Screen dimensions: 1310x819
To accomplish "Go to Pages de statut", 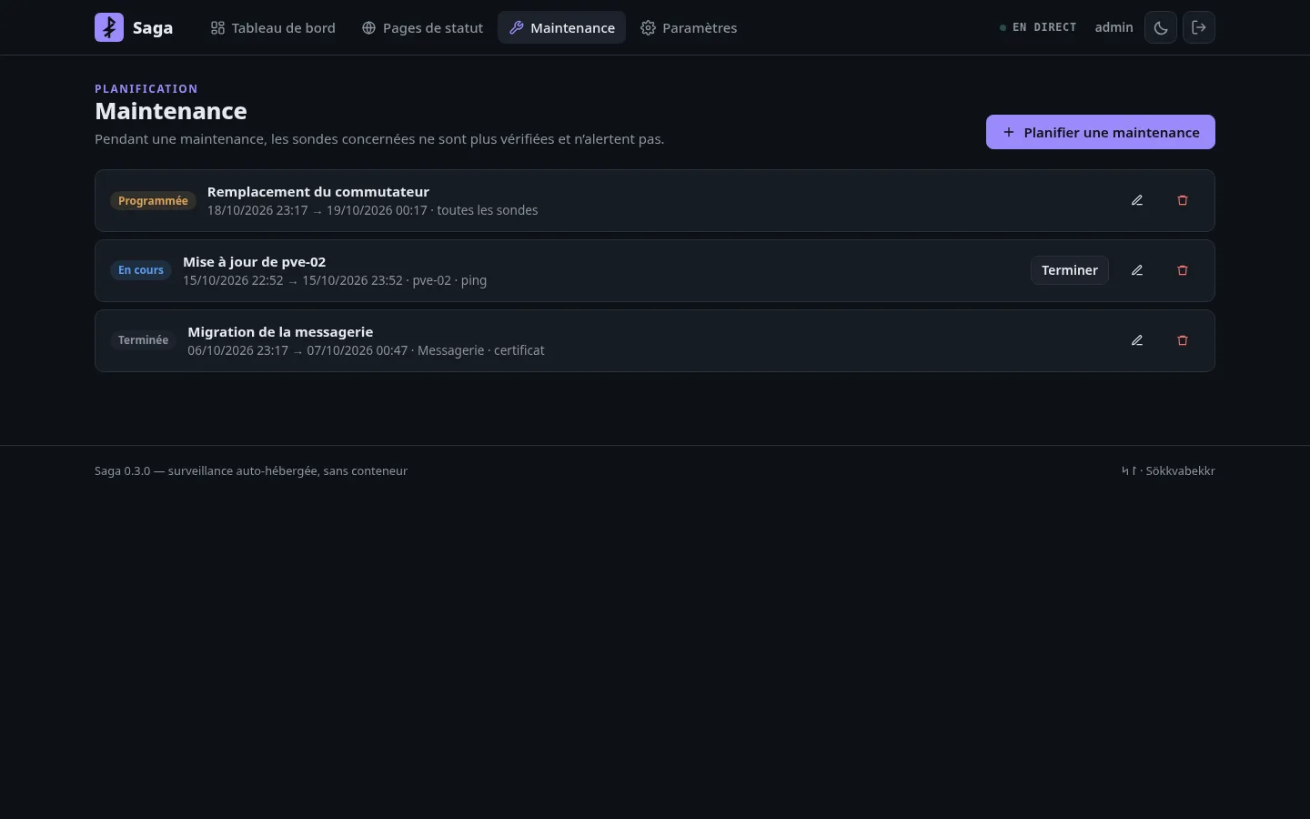I will point(422,27).
